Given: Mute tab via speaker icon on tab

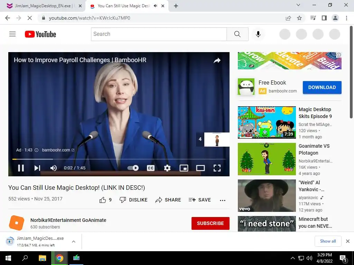Looking at the screenshot, I should [155, 6].
